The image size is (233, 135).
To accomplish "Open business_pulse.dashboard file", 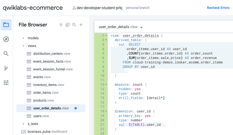I will pyautogui.click(x=47, y=132).
